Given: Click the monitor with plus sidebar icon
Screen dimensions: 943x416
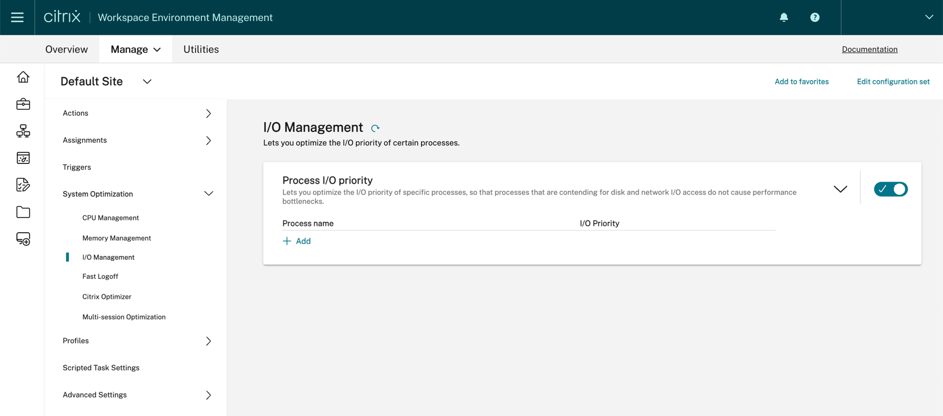Looking at the screenshot, I should pos(23,239).
